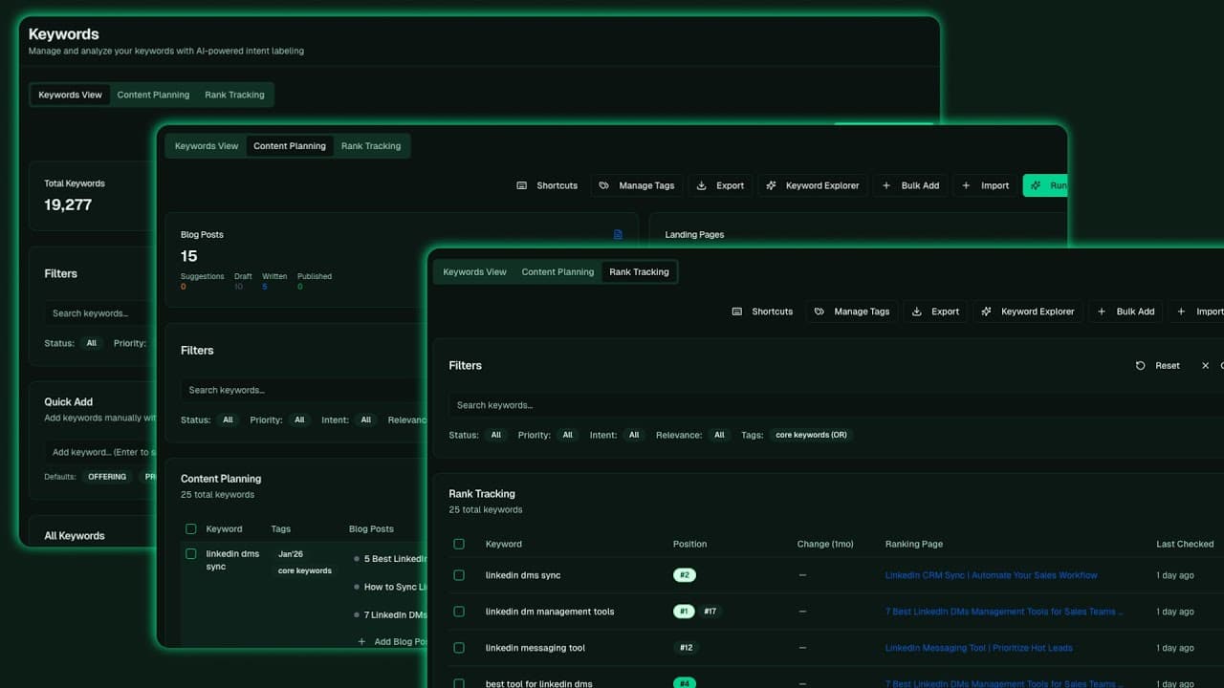Focus Add keyword field in Quick Add panel
1224x688 pixels.
click(100, 452)
